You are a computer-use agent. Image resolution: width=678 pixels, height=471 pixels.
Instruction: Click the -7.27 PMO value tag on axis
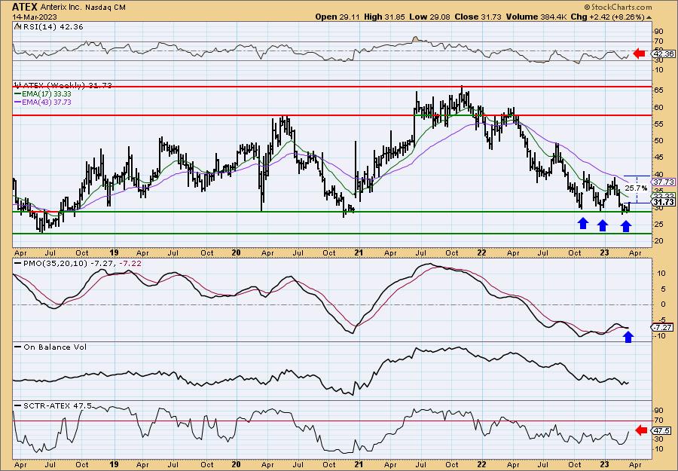pos(664,327)
